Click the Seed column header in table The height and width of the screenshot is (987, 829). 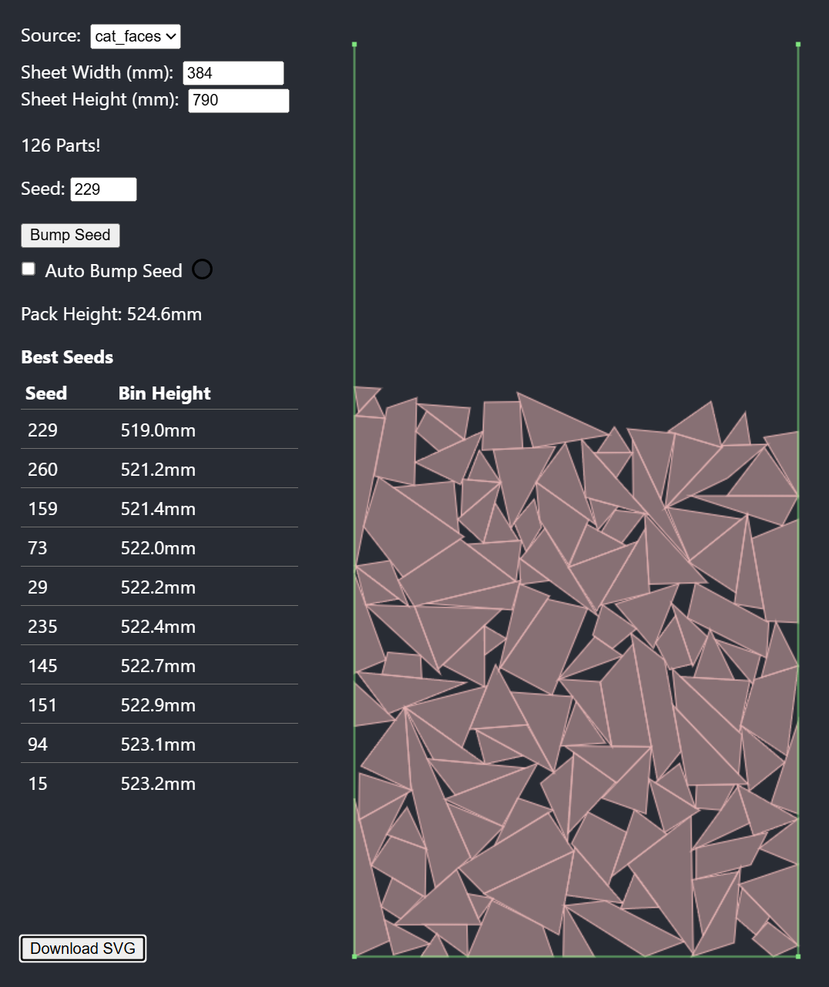tap(46, 393)
